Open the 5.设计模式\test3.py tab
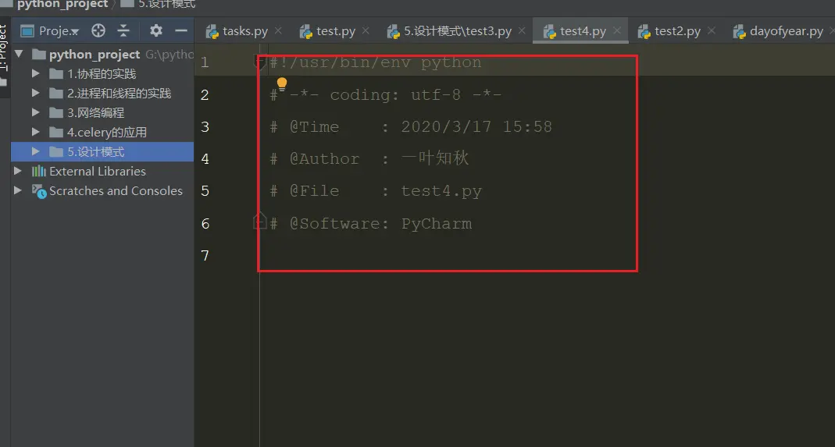 tap(457, 32)
